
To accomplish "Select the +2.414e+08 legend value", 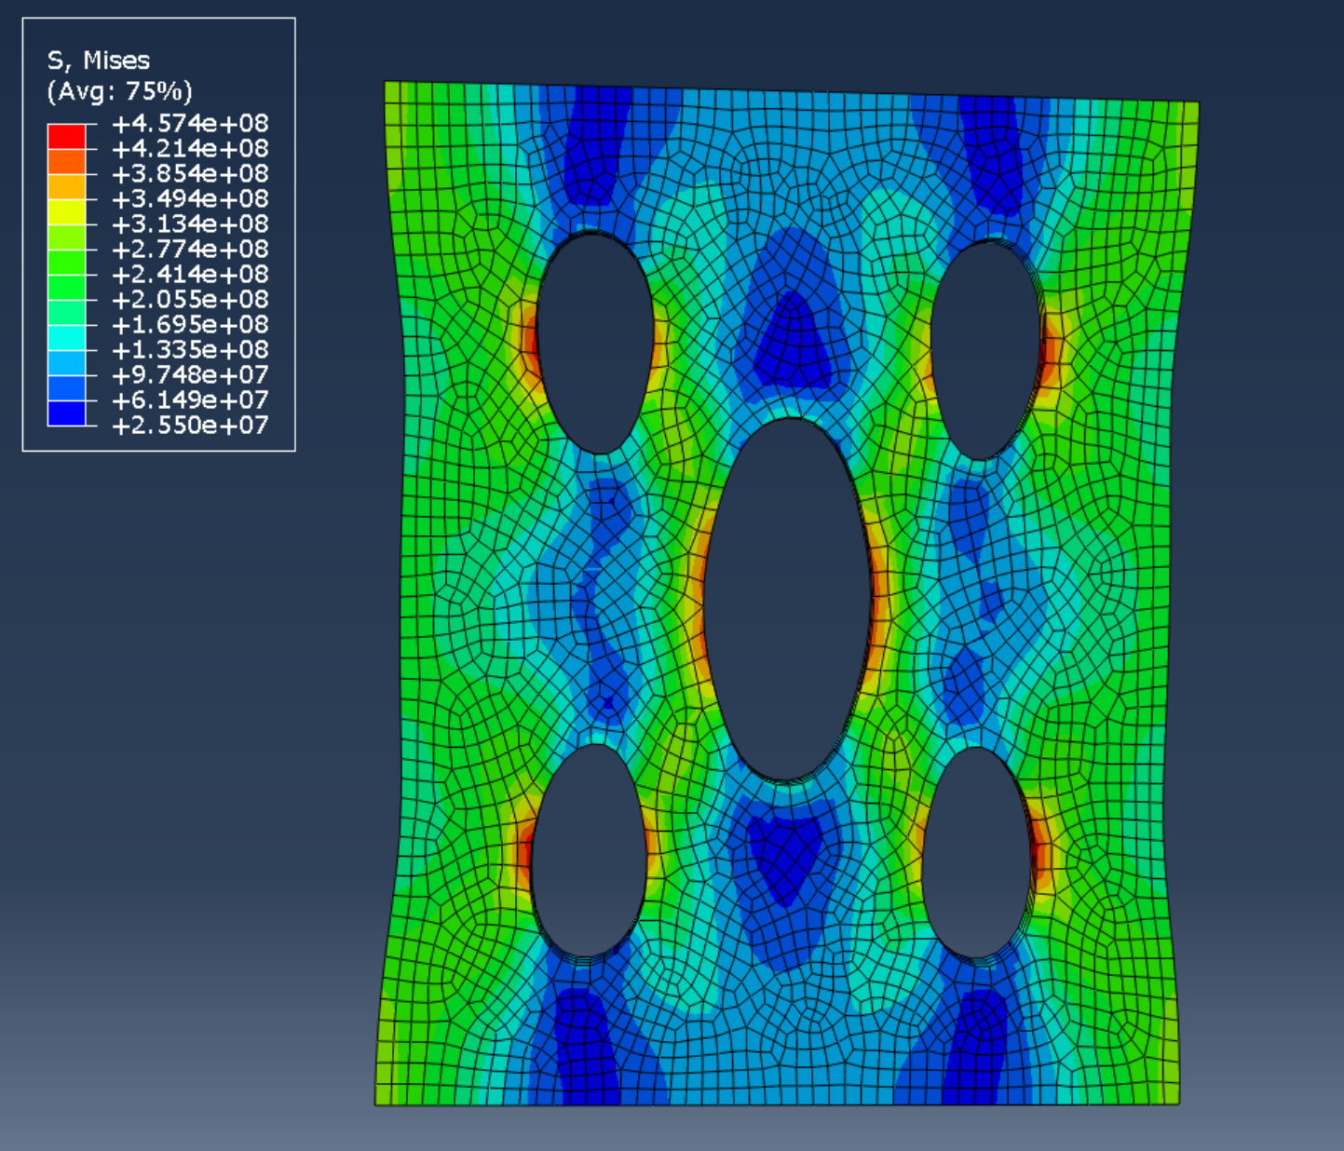I will coord(190,275).
